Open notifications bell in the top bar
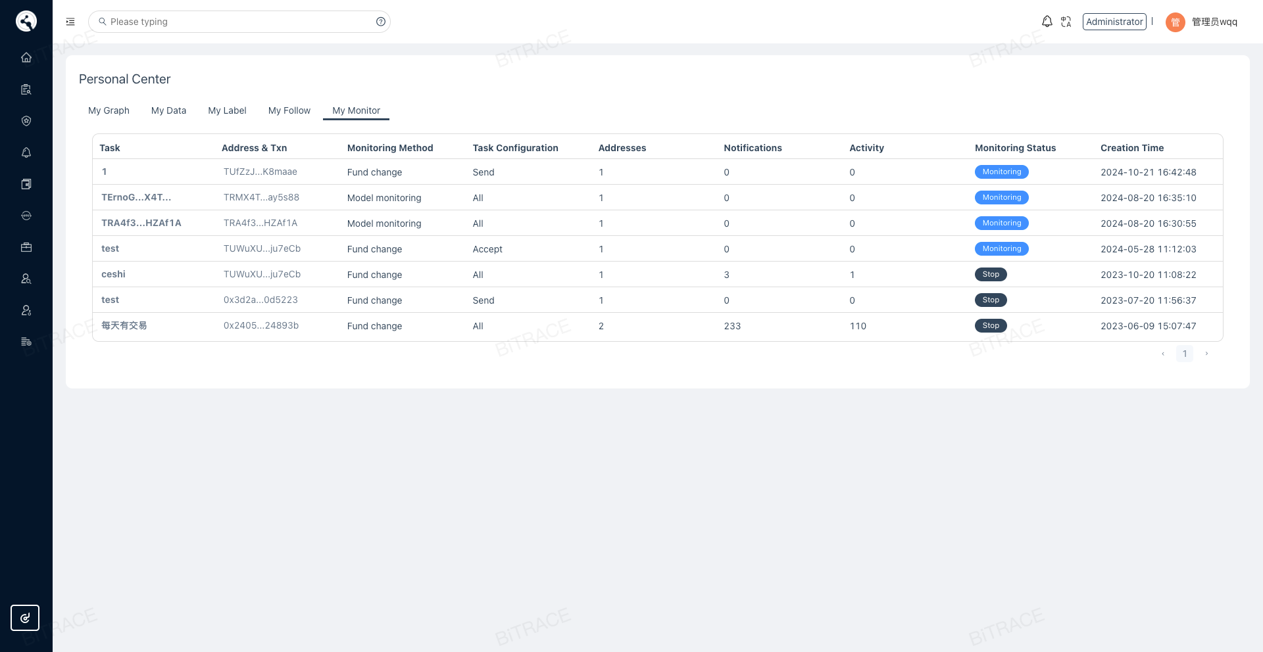Image resolution: width=1263 pixels, height=652 pixels. tap(1047, 22)
